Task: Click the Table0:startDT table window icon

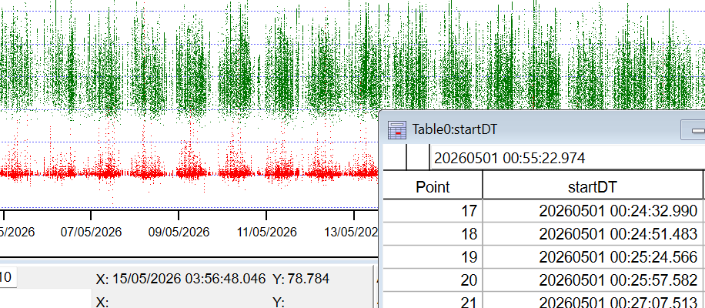Action: tap(397, 130)
